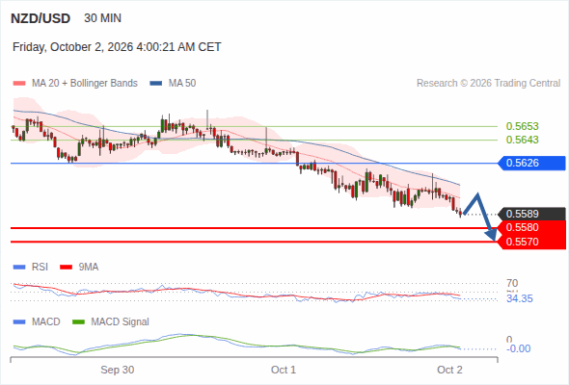The height and width of the screenshot is (385, 569).
Task: Click the MA 20 + Bollinger Bands legend label
Action: click(85, 84)
